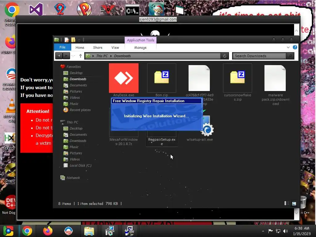Select RegpairSetup.exe file label
This screenshot has height=237, width=316.
162,141
